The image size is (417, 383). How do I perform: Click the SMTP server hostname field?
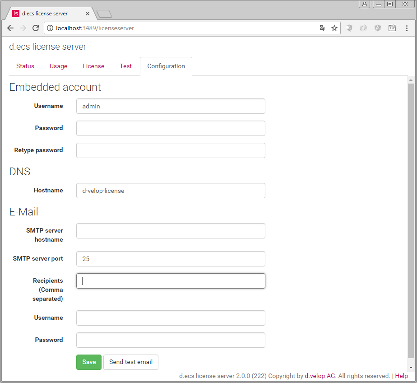click(x=171, y=231)
